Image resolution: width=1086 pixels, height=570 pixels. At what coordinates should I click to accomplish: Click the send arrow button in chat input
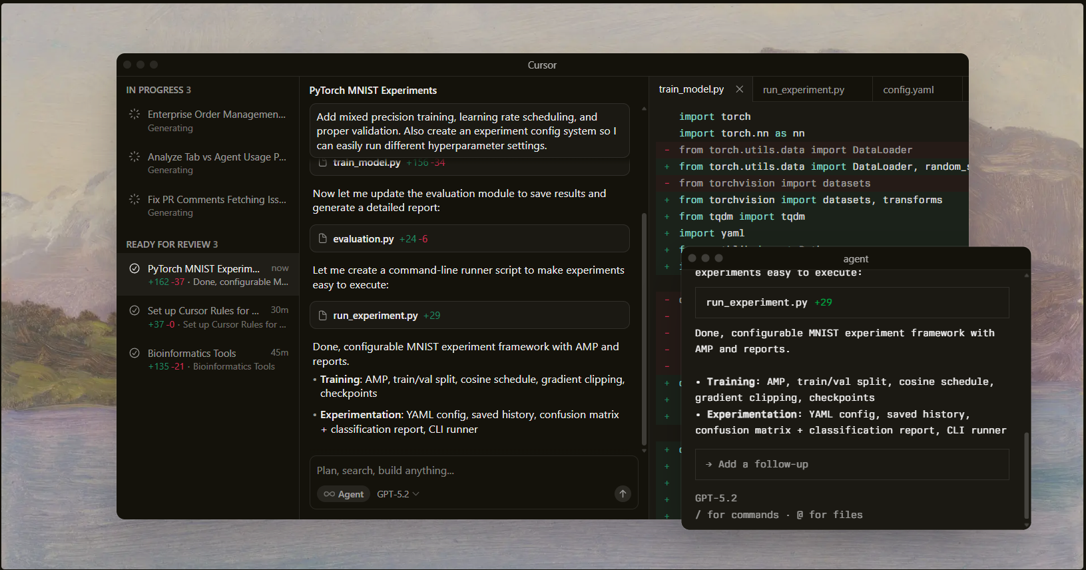(x=623, y=493)
